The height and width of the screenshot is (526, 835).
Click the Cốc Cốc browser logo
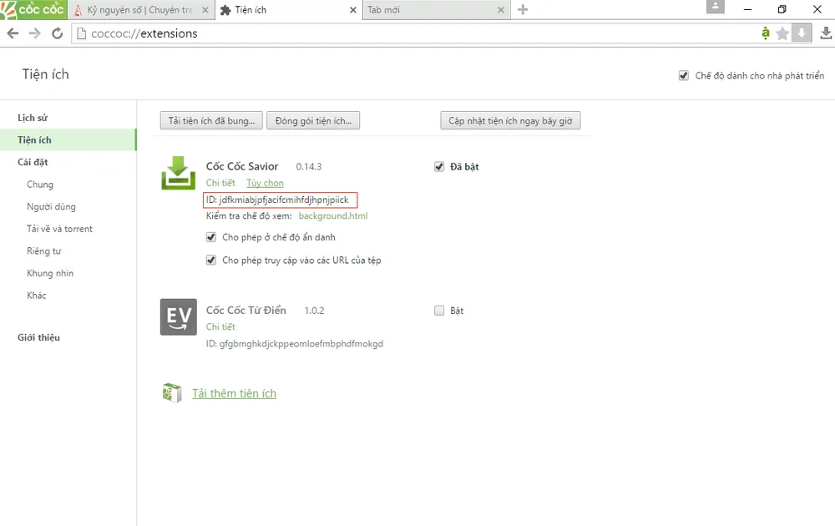point(33,9)
